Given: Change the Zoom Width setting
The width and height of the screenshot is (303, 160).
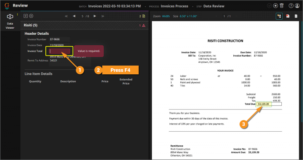Looking at the screenshot, I should (x=166, y=16).
